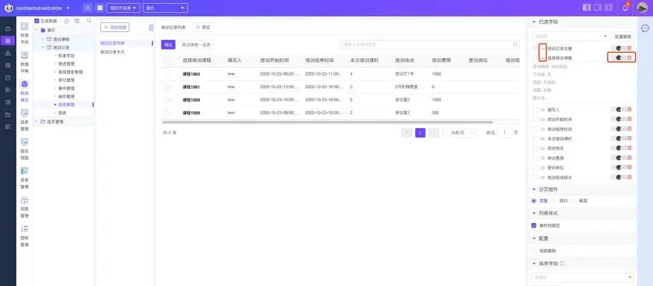Open the 数据字典 section

(25, 62)
